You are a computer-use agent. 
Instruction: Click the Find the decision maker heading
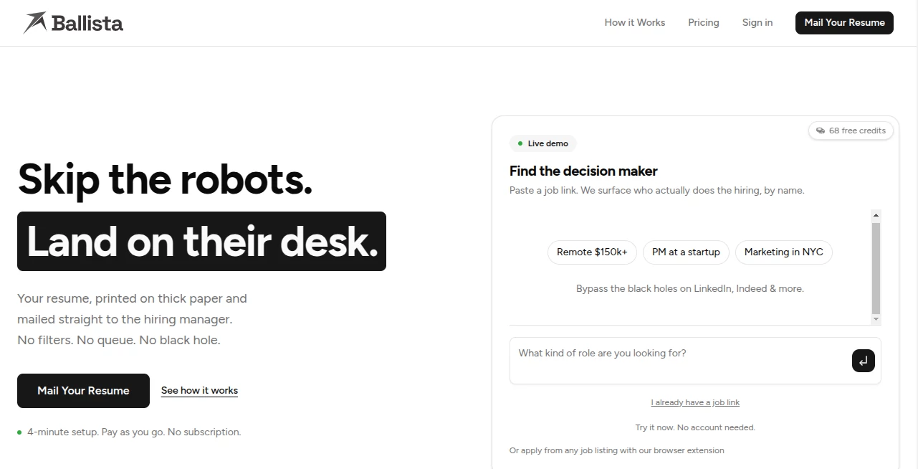(x=583, y=171)
